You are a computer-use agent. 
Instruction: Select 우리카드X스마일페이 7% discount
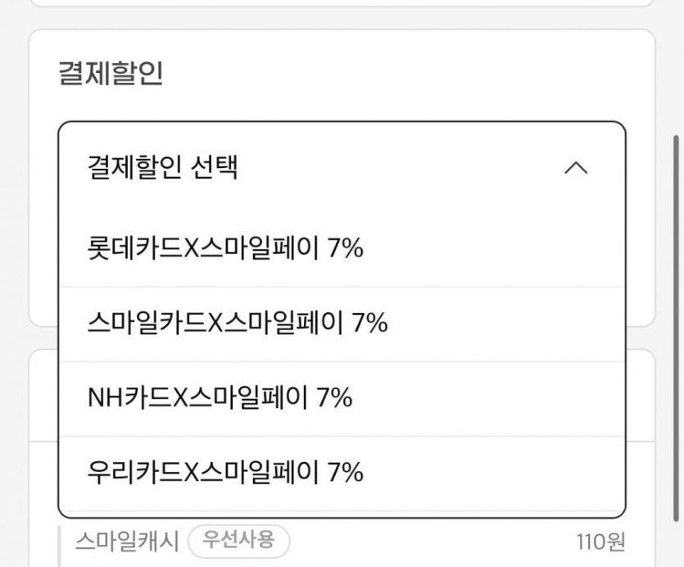click(224, 473)
